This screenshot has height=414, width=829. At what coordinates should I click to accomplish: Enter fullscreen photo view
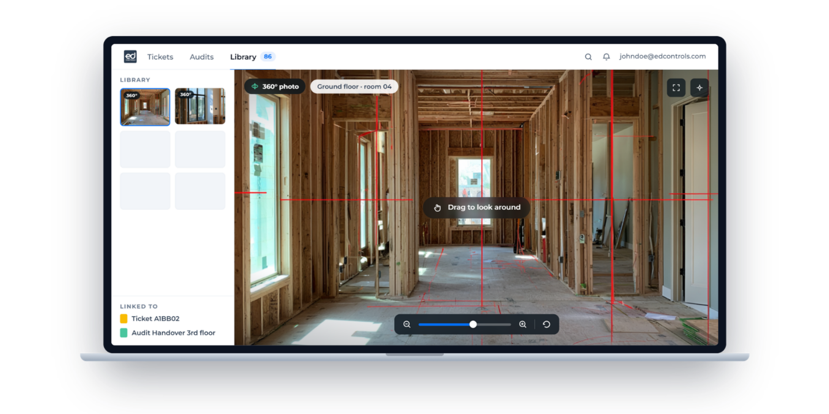point(676,88)
